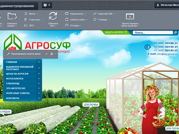Click the chevron beside ЭТО ИНТЕРЕСНО
The image size is (179, 134).
point(39,88)
